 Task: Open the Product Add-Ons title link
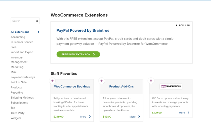(121, 87)
